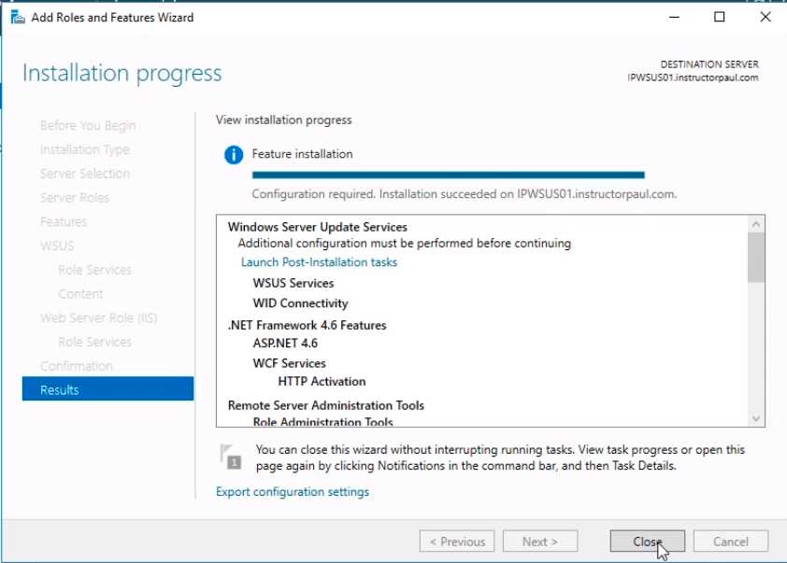Click the feature installation progress bar
Image resolution: width=787 pixels, height=563 pixels.
449,175
